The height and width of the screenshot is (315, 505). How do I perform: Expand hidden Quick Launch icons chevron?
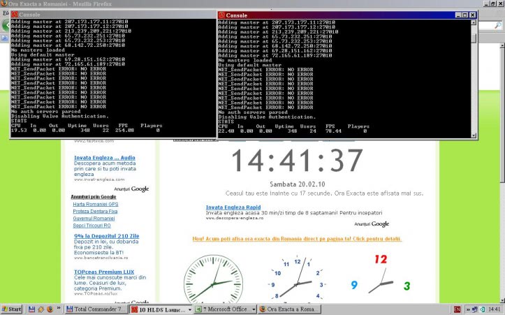[59, 309]
